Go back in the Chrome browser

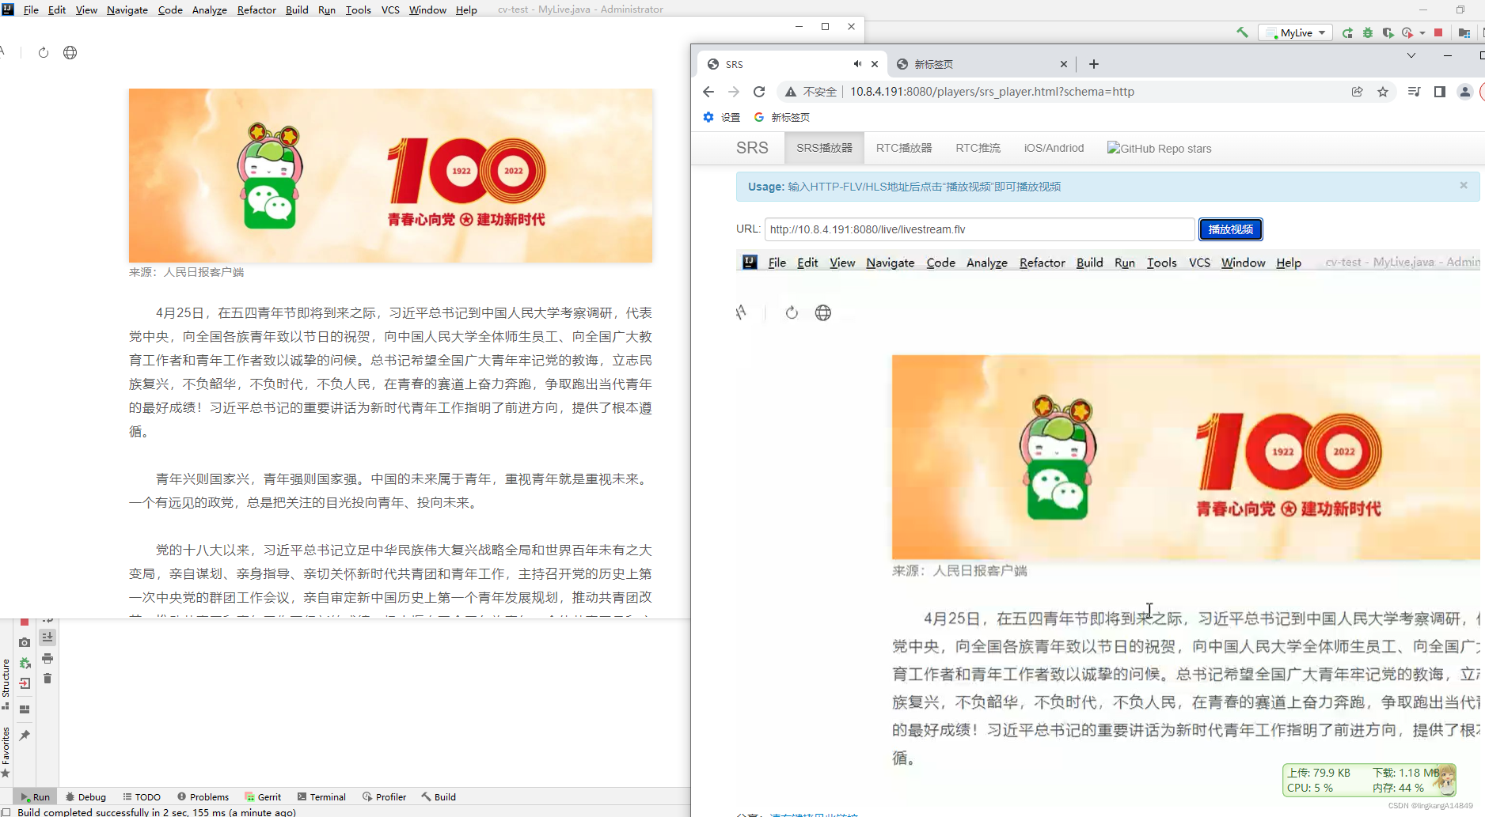[708, 92]
